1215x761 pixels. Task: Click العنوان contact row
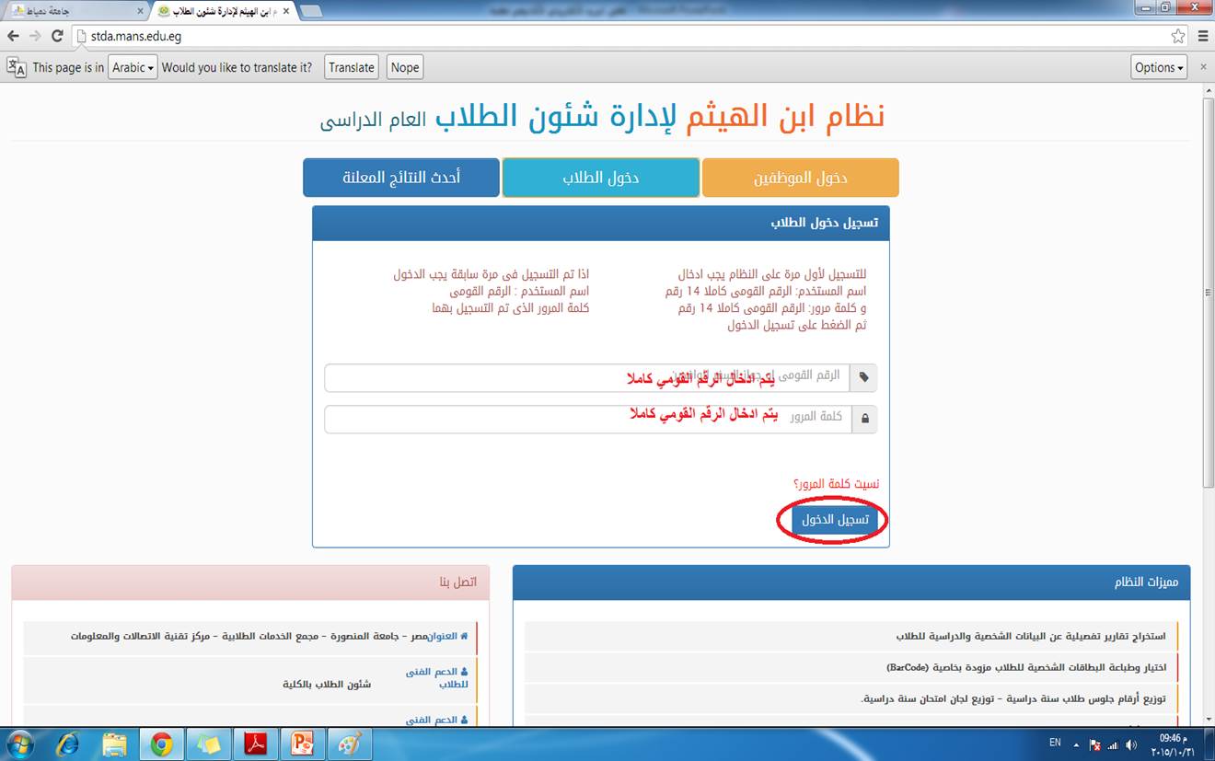tap(250, 636)
